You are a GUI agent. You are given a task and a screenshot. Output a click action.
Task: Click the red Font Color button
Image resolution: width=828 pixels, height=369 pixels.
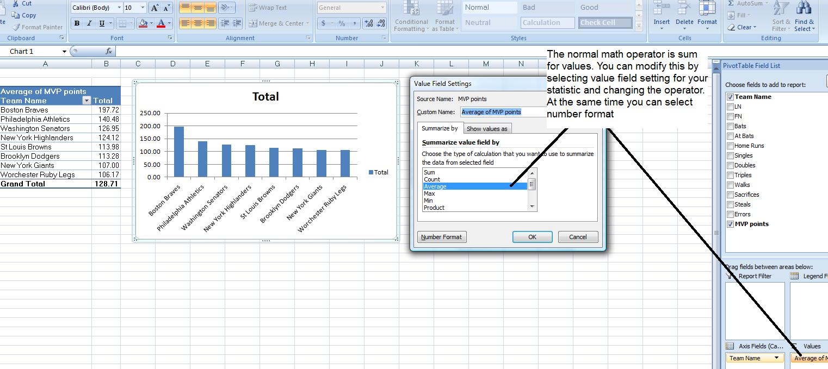click(x=160, y=23)
